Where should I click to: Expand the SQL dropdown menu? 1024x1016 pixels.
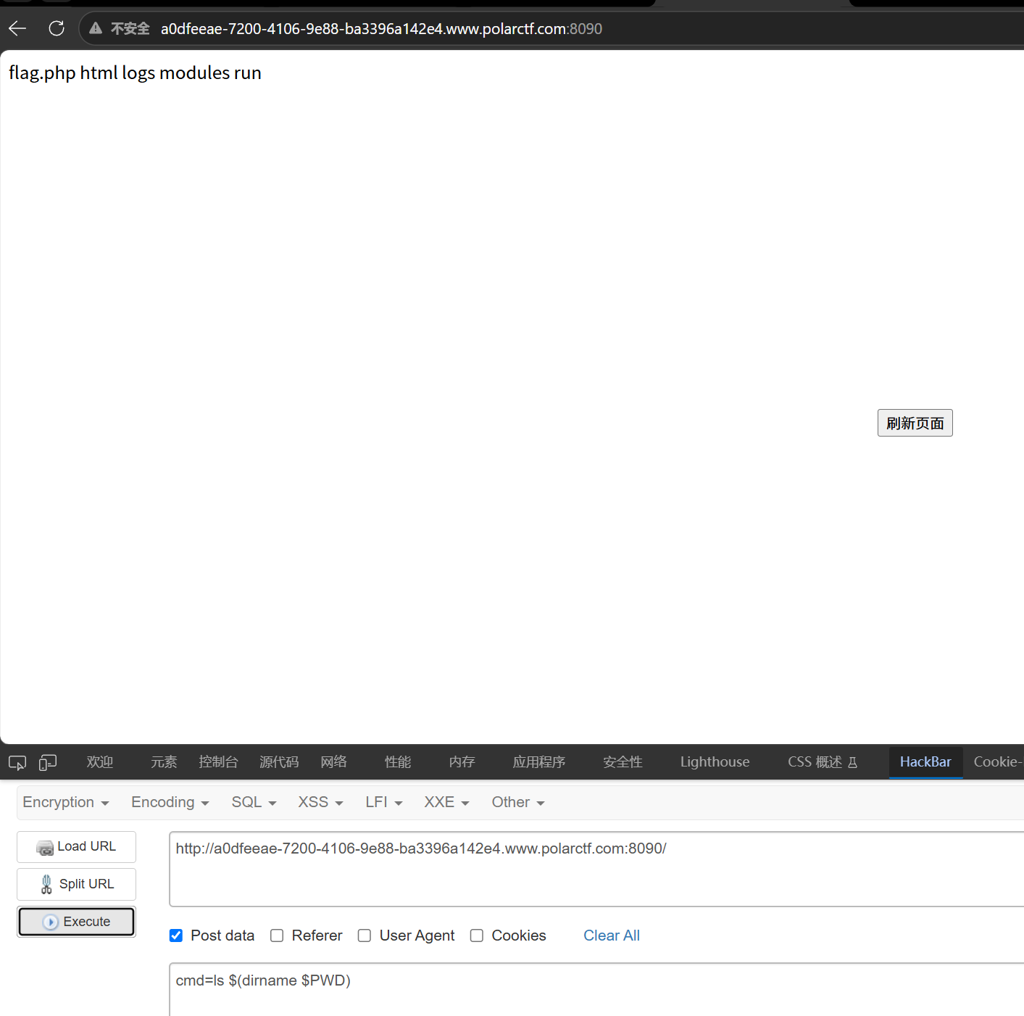pos(254,802)
